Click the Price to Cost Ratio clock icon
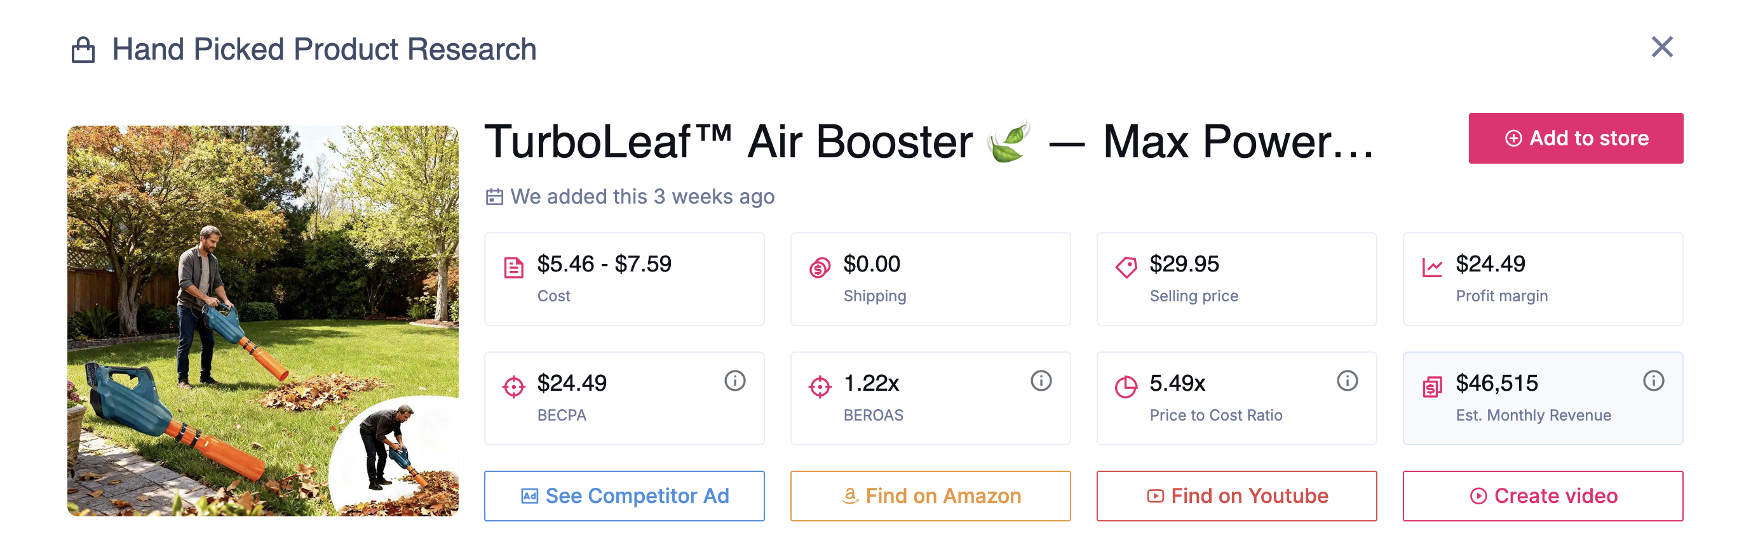 click(1126, 385)
